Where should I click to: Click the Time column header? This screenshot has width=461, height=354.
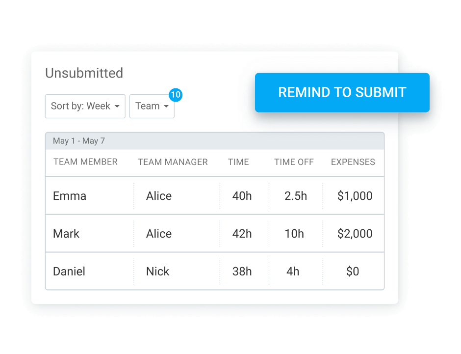238,162
